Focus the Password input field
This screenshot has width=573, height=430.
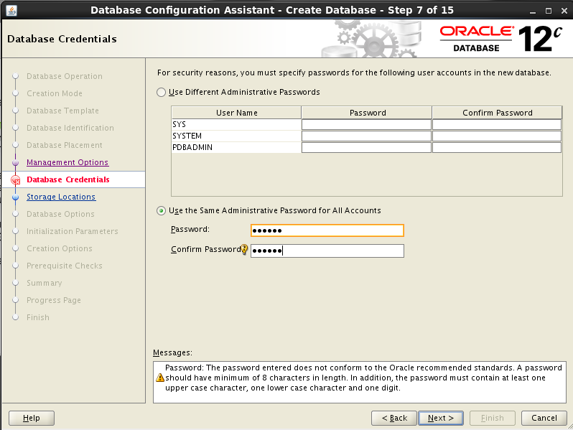pyautogui.click(x=327, y=230)
